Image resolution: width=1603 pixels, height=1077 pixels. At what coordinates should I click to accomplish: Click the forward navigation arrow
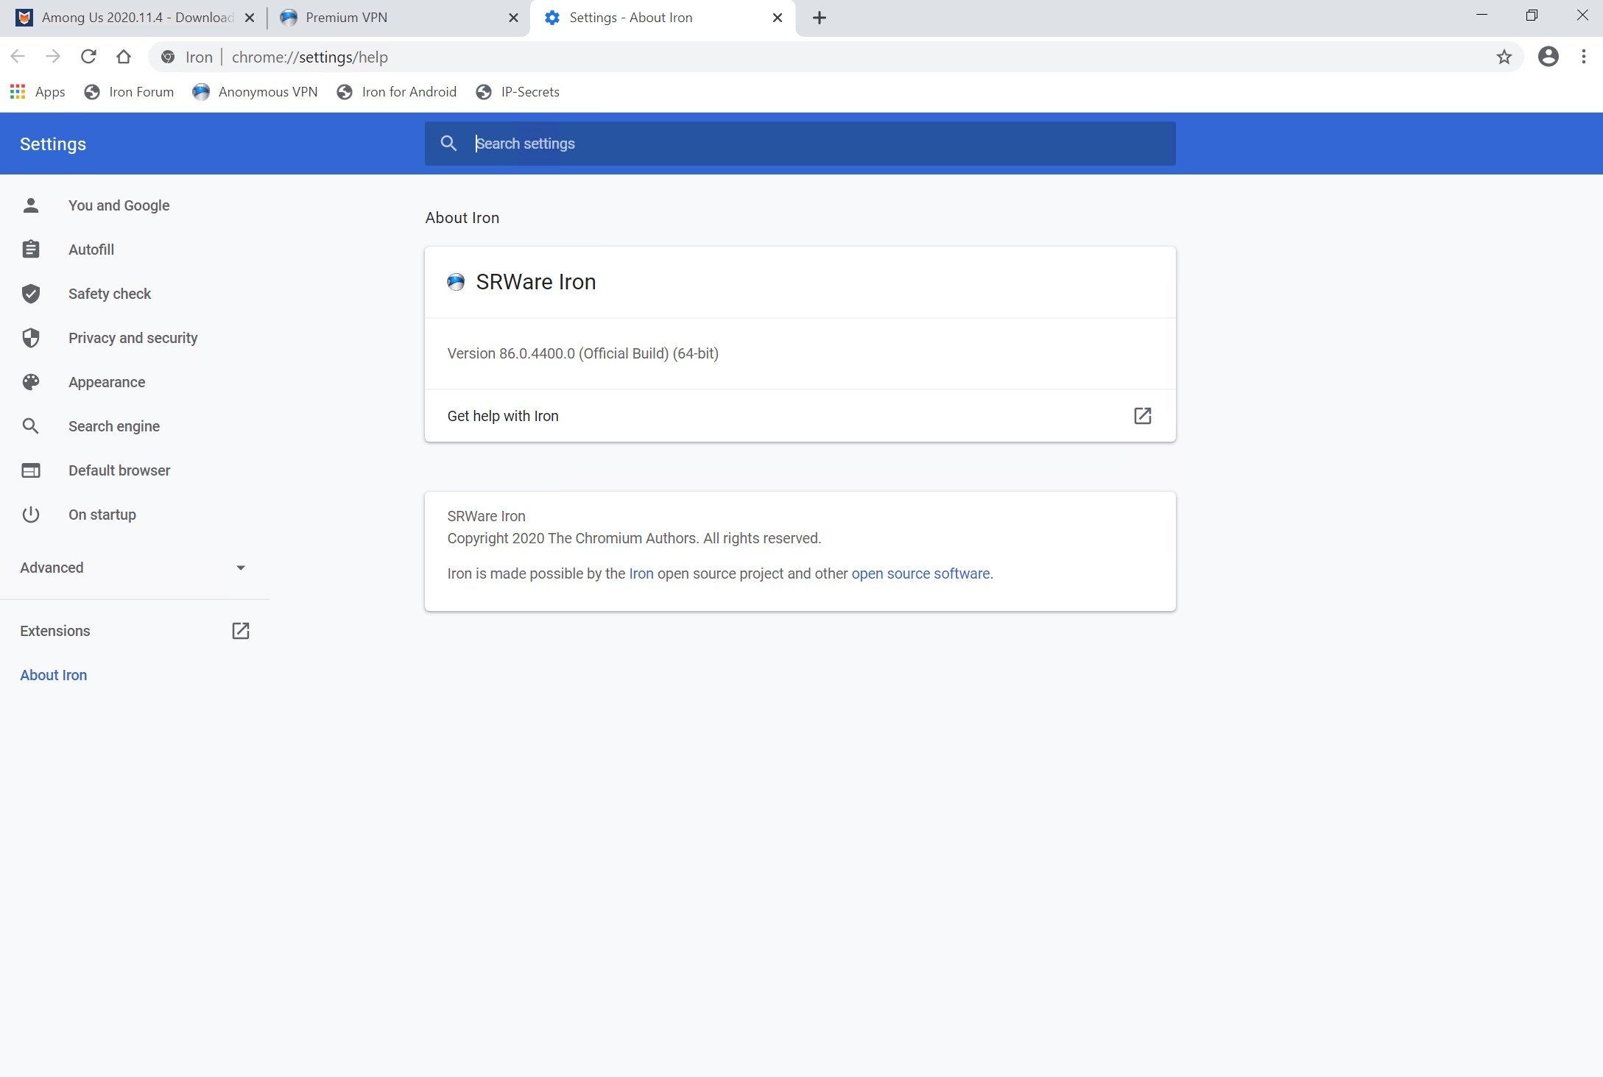click(52, 57)
